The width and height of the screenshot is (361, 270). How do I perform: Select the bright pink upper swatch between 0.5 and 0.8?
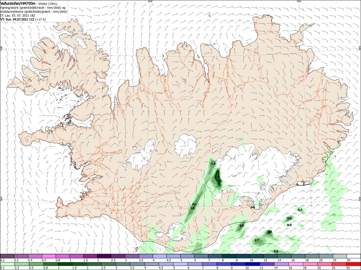[49, 256]
